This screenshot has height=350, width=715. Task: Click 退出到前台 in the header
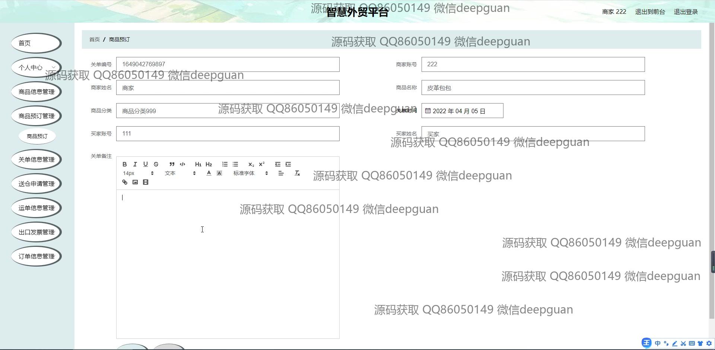pyautogui.click(x=650, y=12)
